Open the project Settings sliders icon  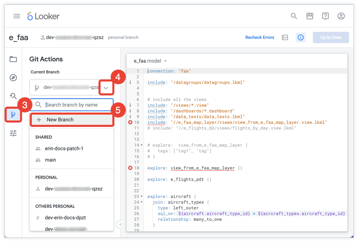[13, 133]
